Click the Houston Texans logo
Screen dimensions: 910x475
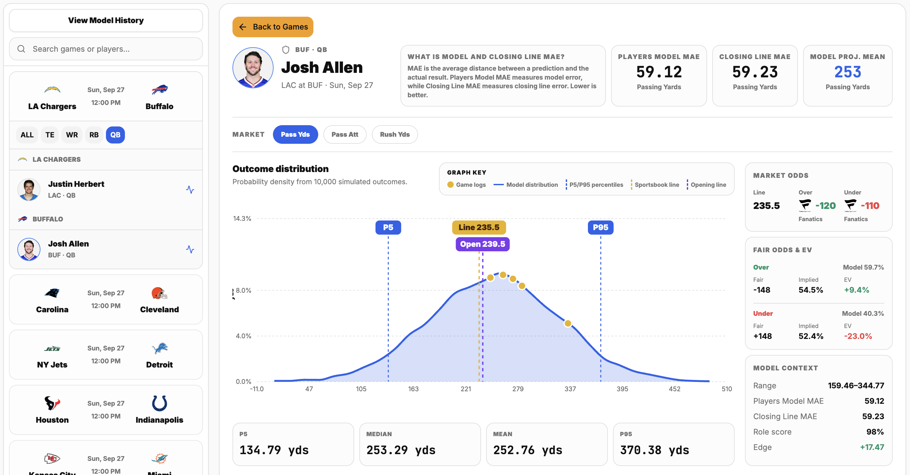[x=52, y=403]
